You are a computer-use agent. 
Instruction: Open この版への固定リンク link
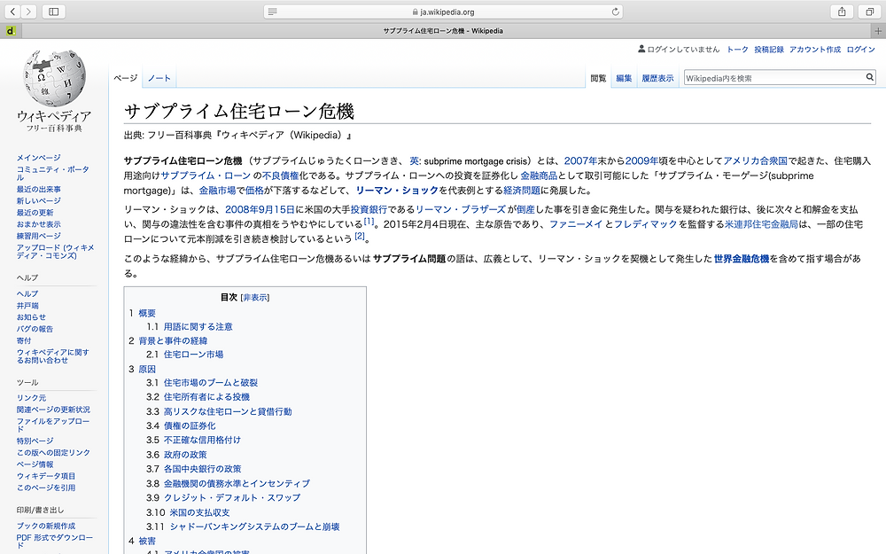point(53,453)
